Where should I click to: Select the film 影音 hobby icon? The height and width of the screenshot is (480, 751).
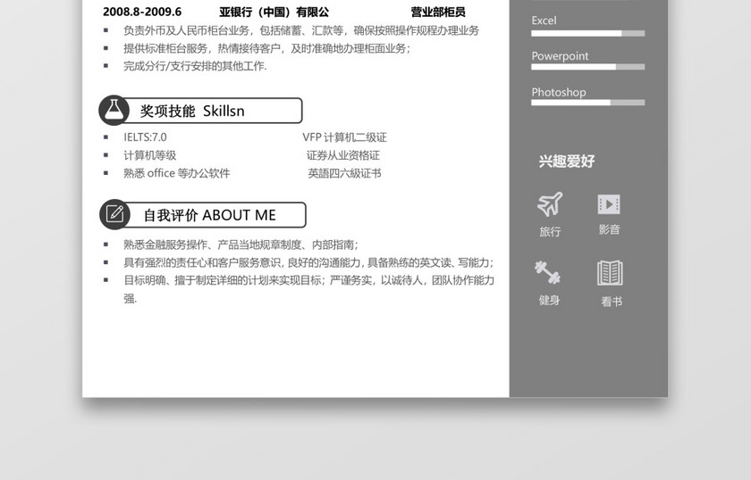click(x=609, y=204)
